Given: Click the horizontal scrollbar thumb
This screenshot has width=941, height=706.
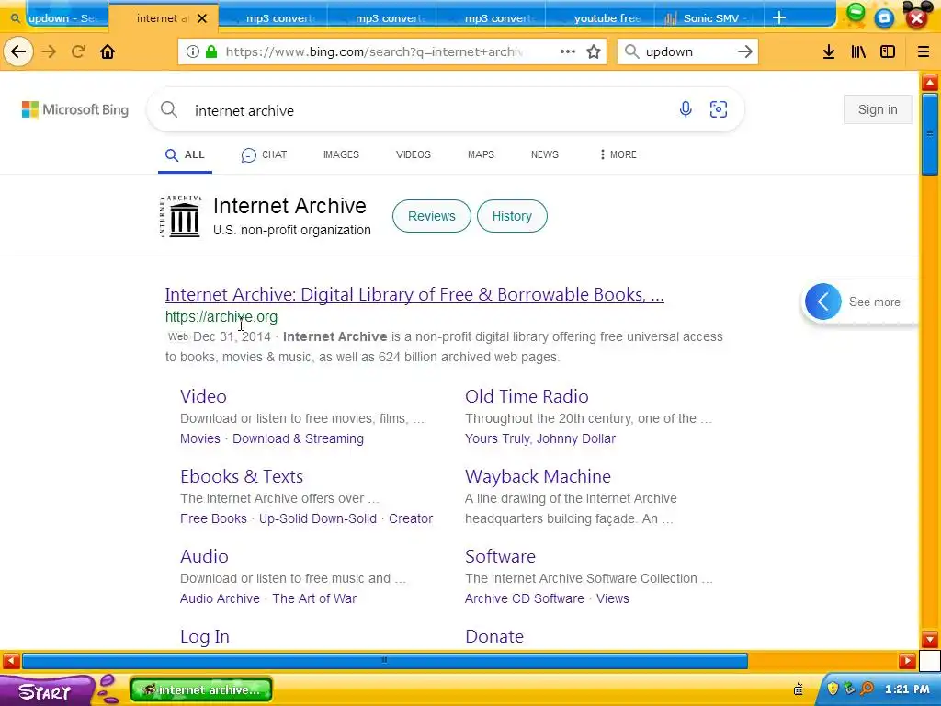Looking at the screenshot, I should click(385, 661).
